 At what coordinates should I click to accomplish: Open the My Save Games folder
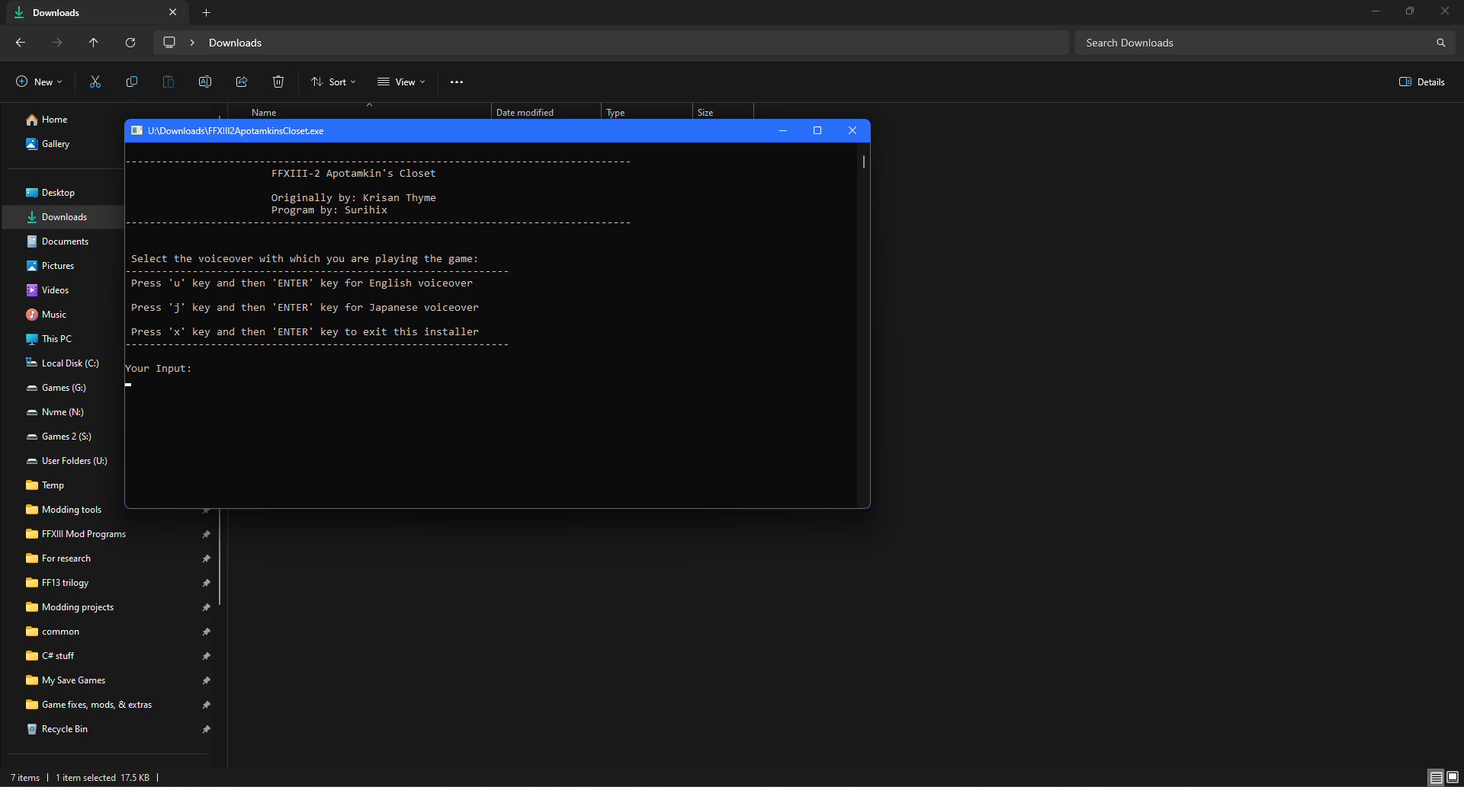(x=73, y=680)
